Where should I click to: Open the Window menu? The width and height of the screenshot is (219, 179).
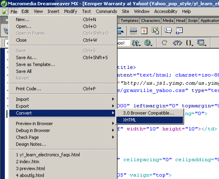coord(142,12)
